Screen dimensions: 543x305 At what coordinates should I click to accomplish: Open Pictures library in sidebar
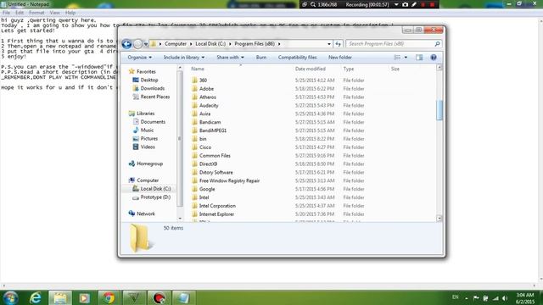[x=149, y=138]
